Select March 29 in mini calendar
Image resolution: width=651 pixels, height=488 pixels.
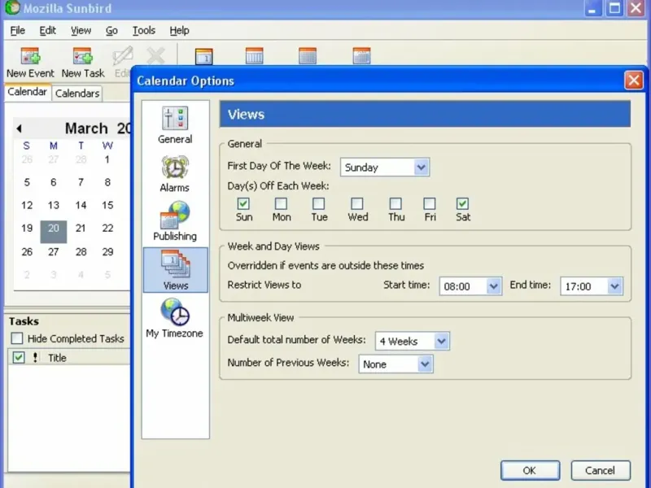click(x=107, y=251)
